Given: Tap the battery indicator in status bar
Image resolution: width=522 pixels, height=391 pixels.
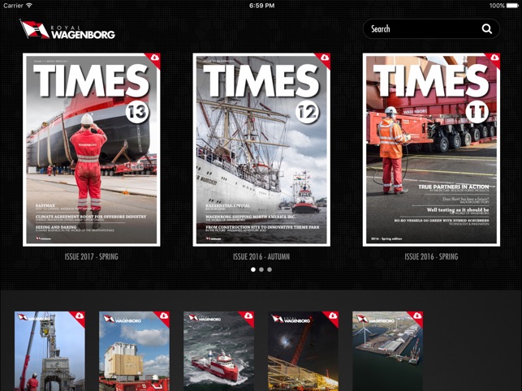Looking at the screenshot, I should (x=512, y=6).
